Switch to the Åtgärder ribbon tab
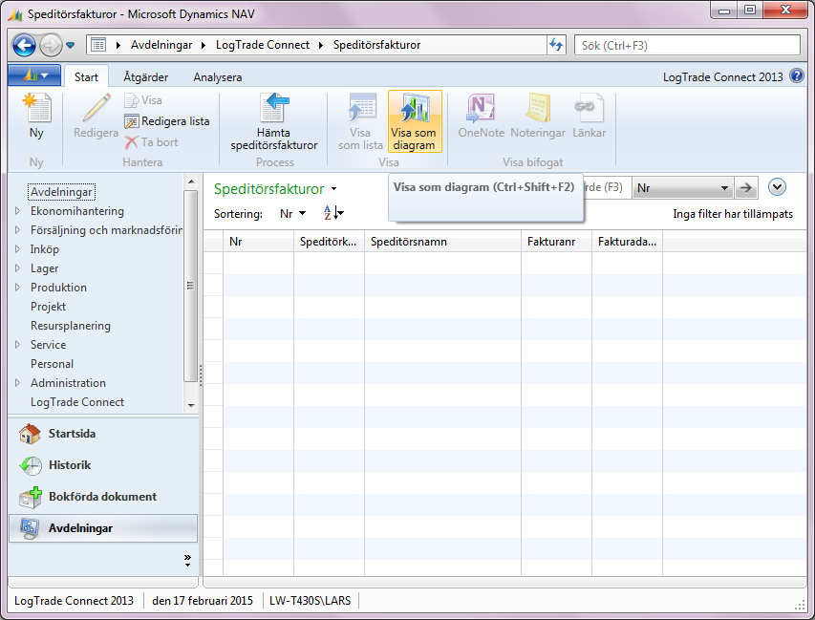Screen dimensions: 815x620 click(x=146, y=77)
